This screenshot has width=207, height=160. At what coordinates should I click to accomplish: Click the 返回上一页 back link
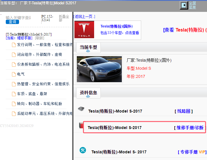[84, 16]
